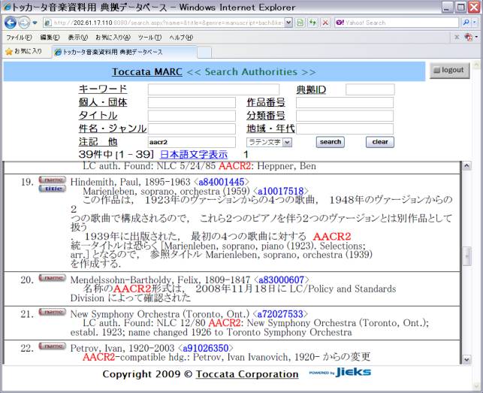Viewport: 483px width, 393px height.
Task: Open the 編集(E) menu
Action: click(x=50, y=38)
